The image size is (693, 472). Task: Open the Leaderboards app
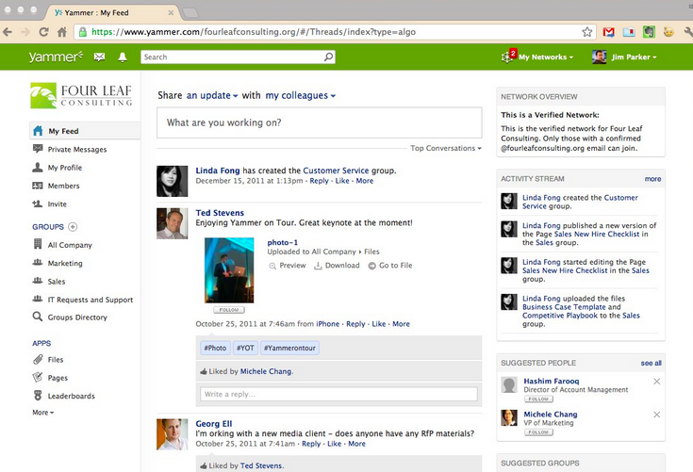coord(64,396)
